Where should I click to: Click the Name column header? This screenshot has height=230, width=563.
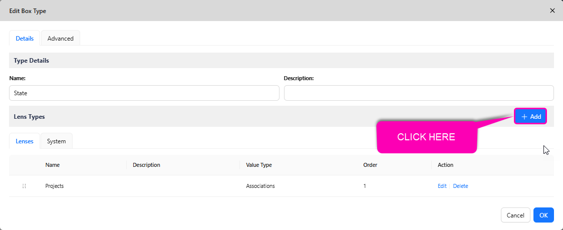53,165
